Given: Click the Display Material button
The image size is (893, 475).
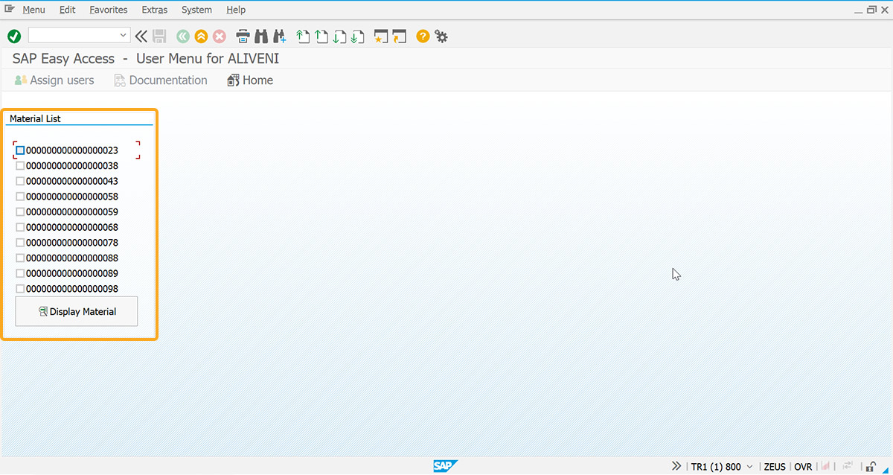Looking at the screenshot, I should click(77, 311).
